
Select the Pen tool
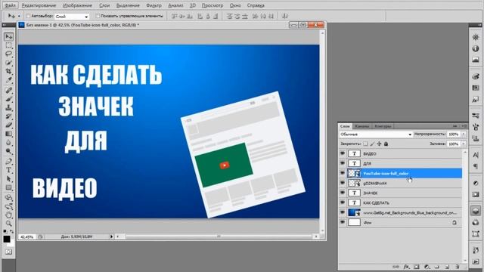pos(8,161)
